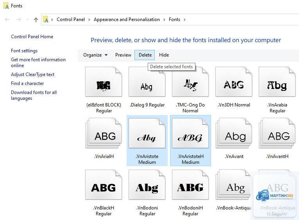This screenshot has height=220, width=299.
Task: Open the Organize dropdown menu
Action: [x=95, y=55]
